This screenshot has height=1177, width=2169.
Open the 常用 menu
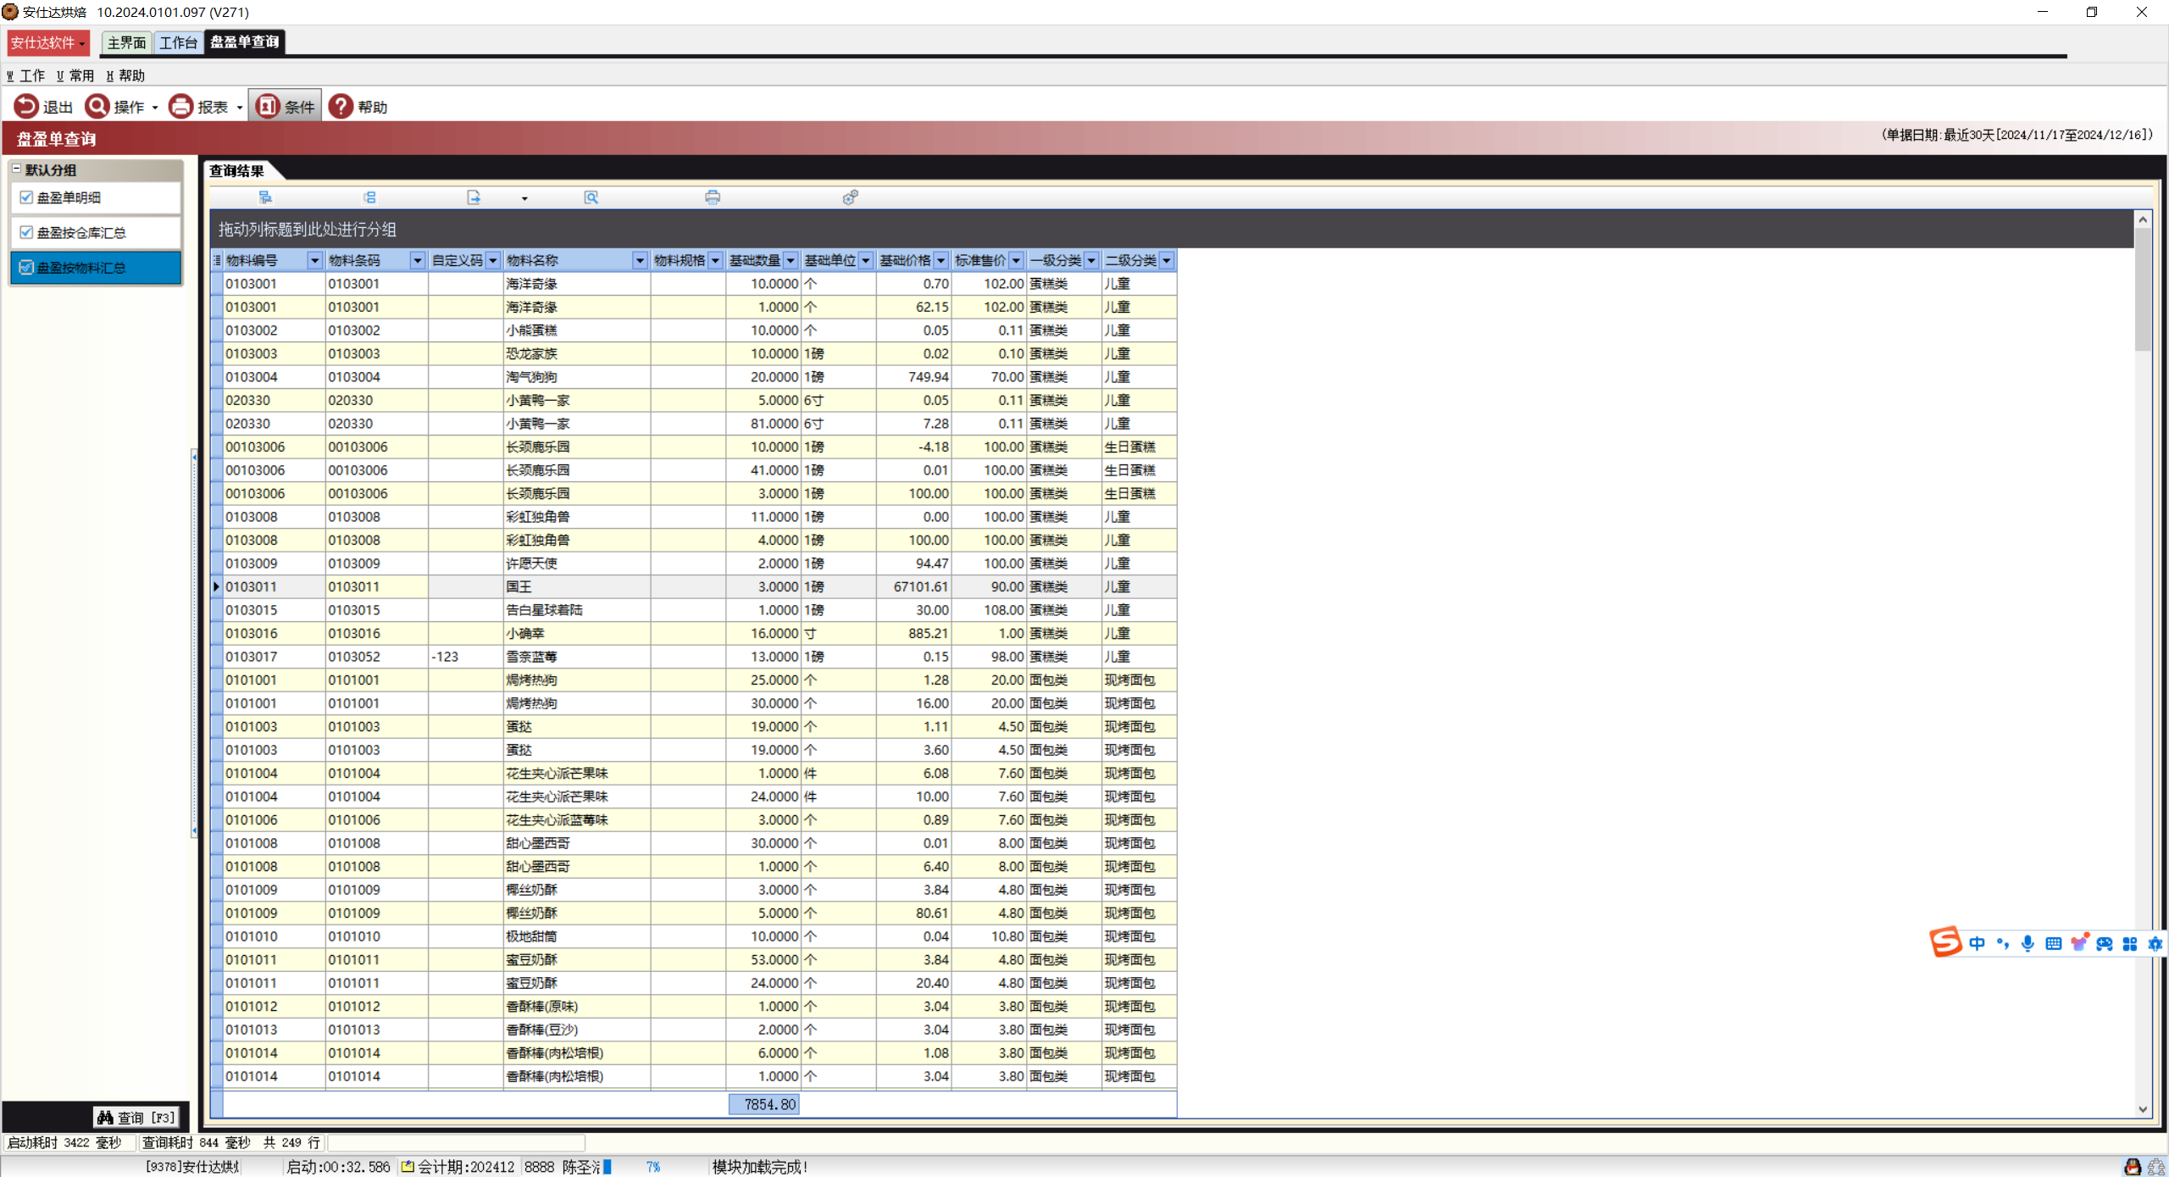[x=76, y=75]
